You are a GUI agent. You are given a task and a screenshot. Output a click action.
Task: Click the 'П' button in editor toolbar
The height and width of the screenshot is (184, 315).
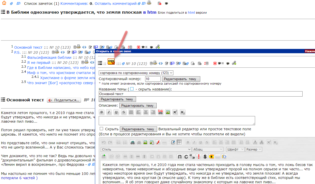coord(180,157)
